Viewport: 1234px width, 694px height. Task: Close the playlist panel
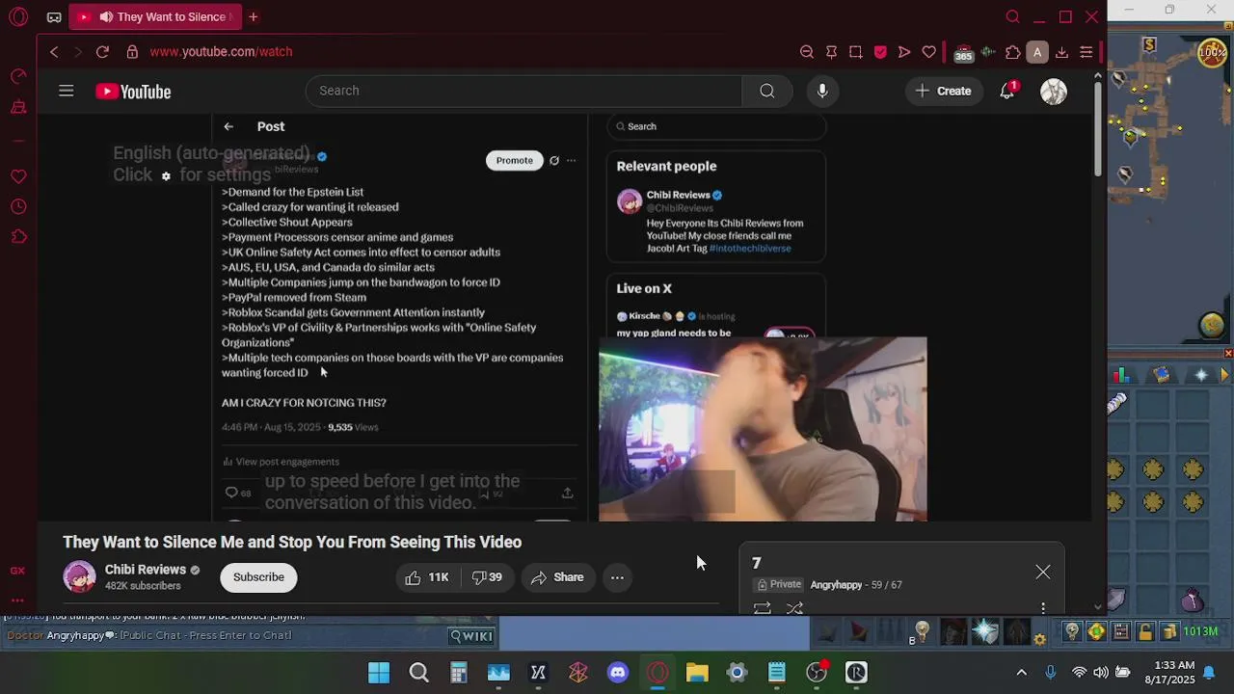coord(1043,573)
